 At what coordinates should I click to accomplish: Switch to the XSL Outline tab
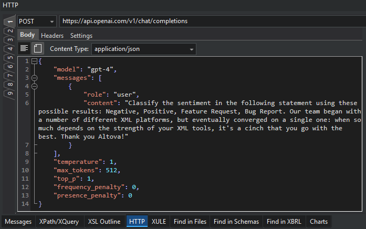(104, 222)
